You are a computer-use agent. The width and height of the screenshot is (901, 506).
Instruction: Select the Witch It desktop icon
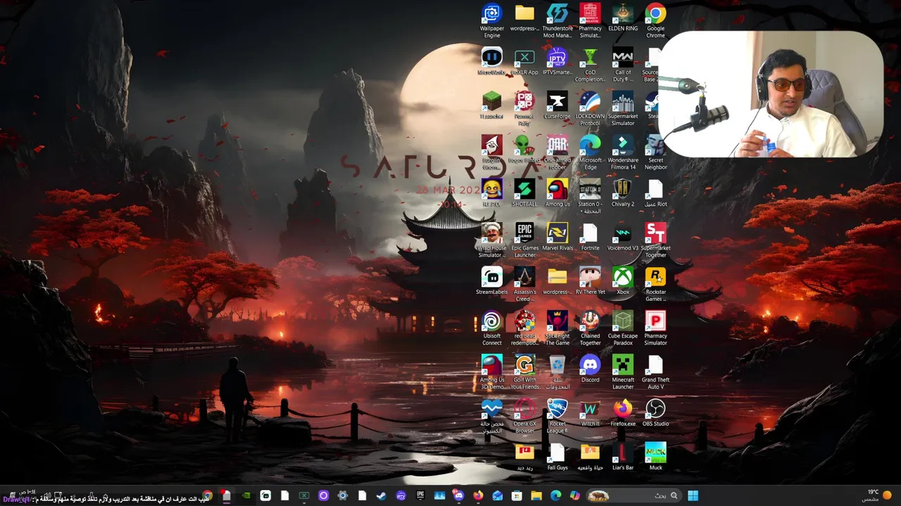tap(590, 413)
